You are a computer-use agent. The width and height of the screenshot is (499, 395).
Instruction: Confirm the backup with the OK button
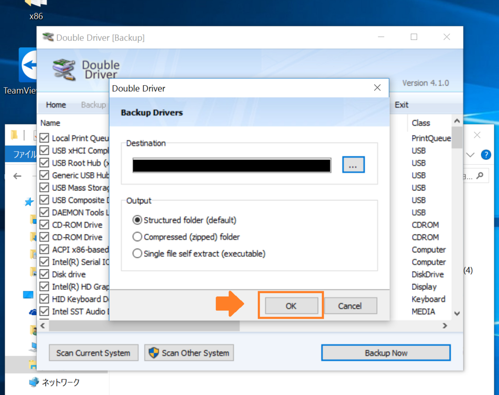(291, 306)
